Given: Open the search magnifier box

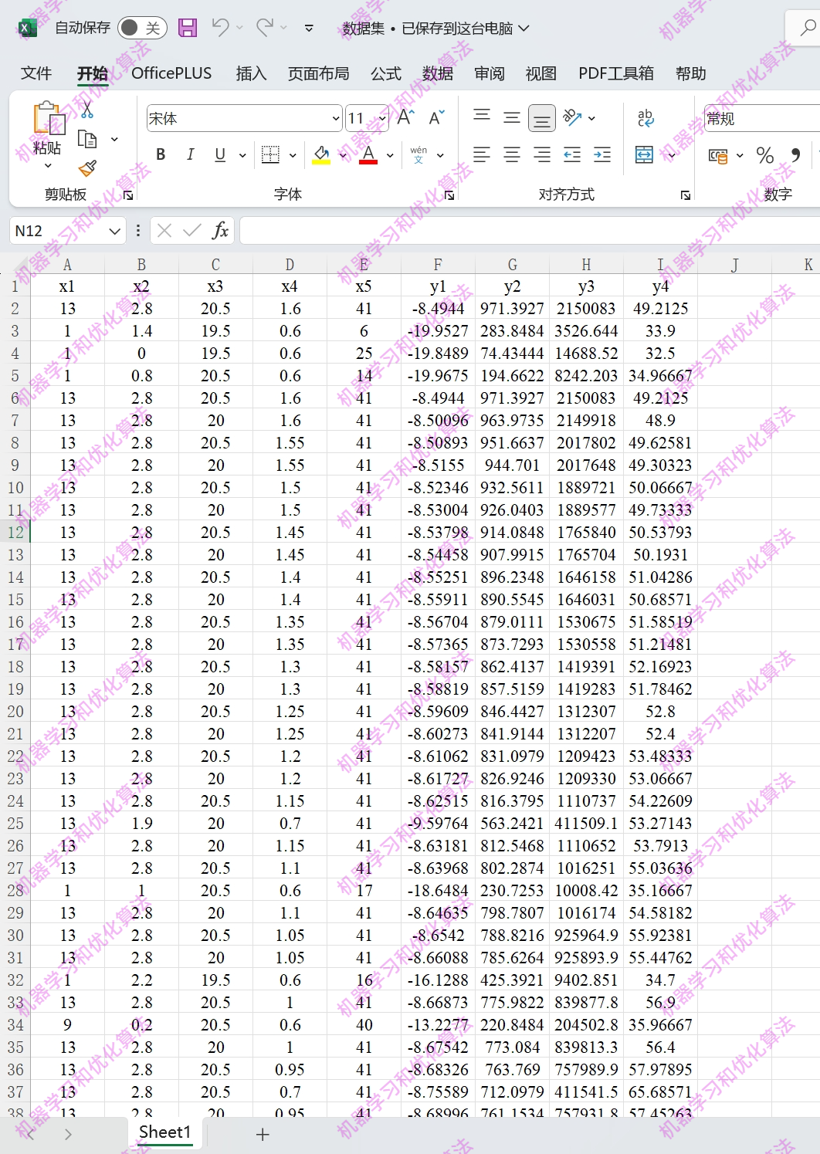Looking at the screenshot, I should click(x=808, y=29).
